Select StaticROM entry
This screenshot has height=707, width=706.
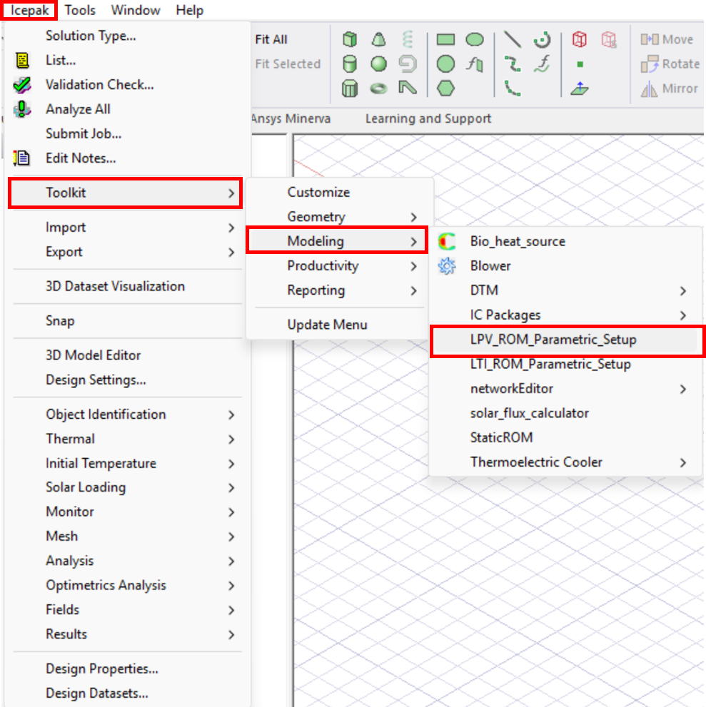click(x=565, y=437)
